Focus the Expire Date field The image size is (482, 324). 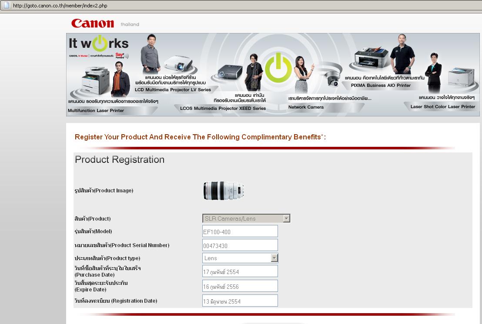point(240,286)
